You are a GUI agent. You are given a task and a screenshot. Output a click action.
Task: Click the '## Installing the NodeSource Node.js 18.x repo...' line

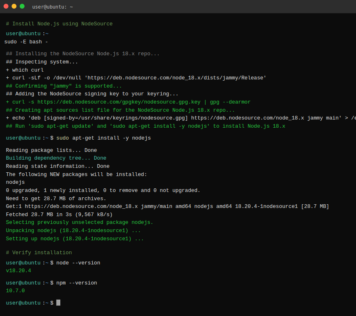(x=83, y=54)
